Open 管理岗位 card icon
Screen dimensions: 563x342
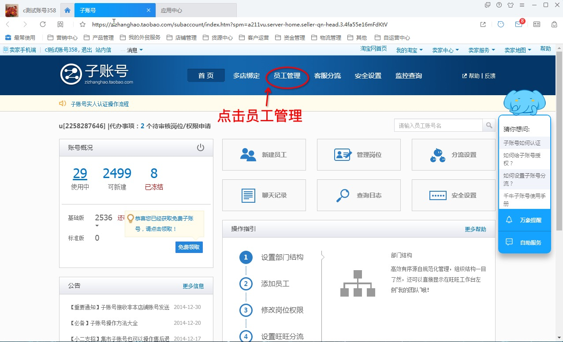coord(343,155)
